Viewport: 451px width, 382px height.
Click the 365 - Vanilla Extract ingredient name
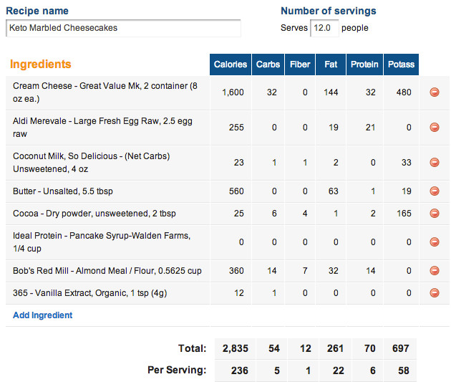pyautogui.click(x=89, y=292)
